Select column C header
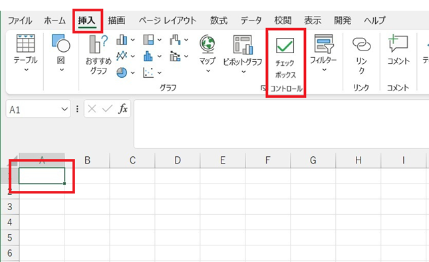The width and height of the screenshot is (429, 262). pos(132,160)
